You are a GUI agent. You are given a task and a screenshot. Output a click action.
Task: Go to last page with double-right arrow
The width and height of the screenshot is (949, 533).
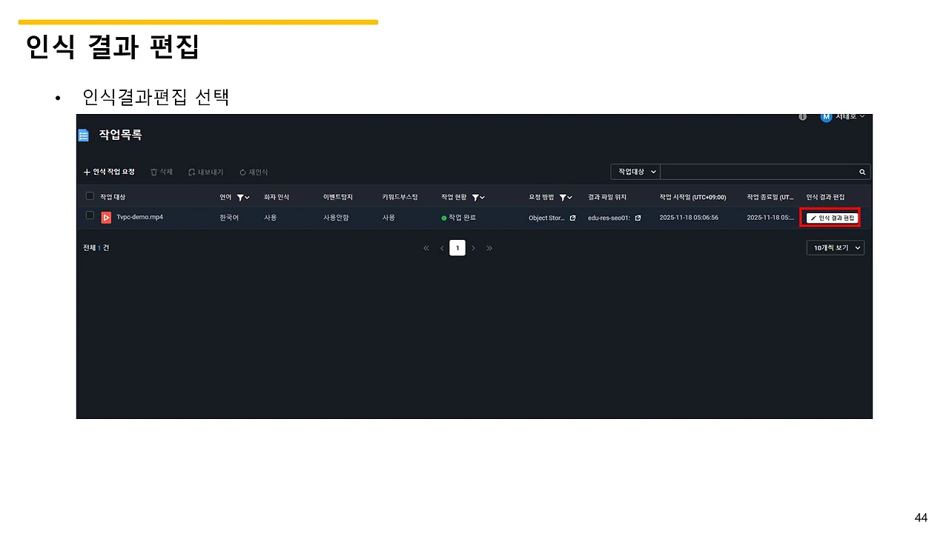point(489,248)
